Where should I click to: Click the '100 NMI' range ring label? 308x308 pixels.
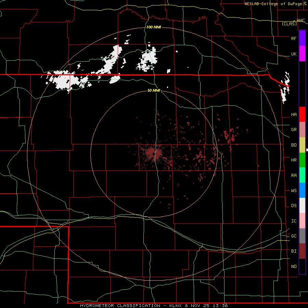(x=154, y=27)
